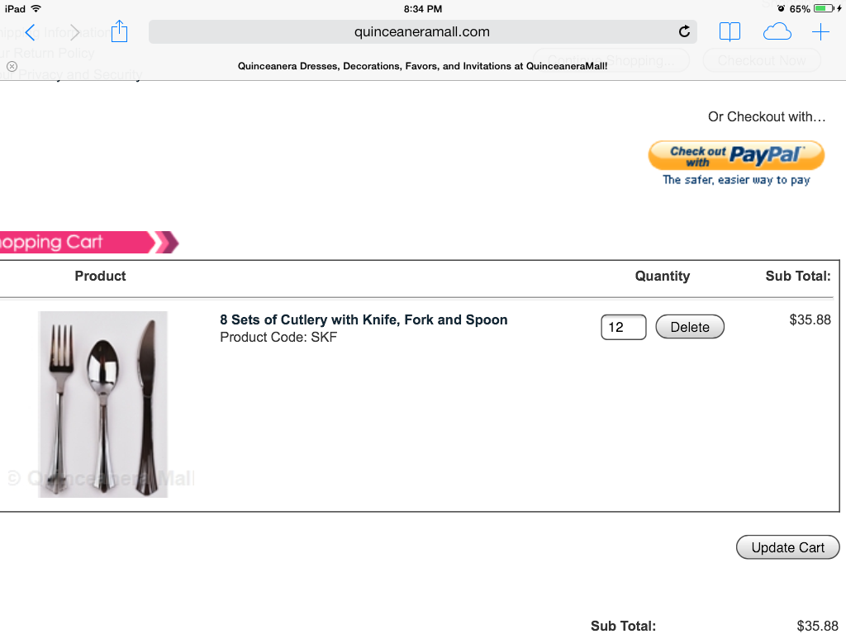Click the Update Cart button
Viewport: 846px width, 634px height.
pos(787,547)
